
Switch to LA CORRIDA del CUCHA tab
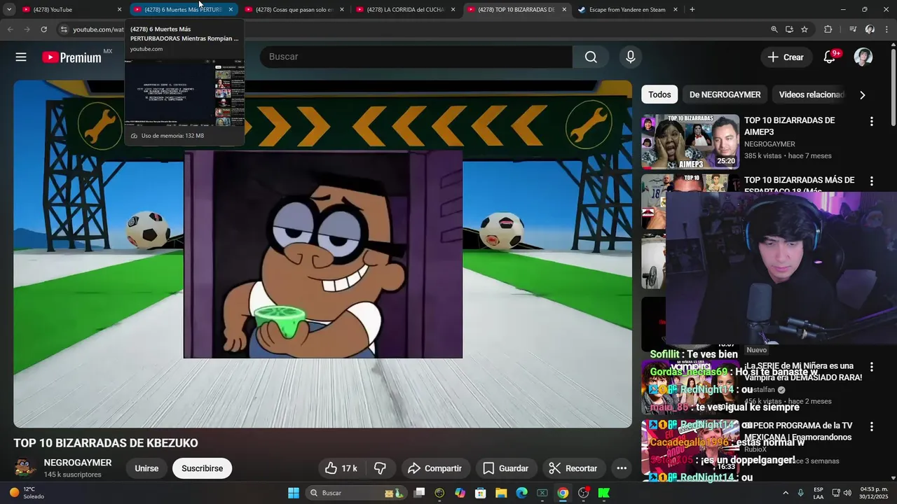pyautogui.click(x=406, y=10)
